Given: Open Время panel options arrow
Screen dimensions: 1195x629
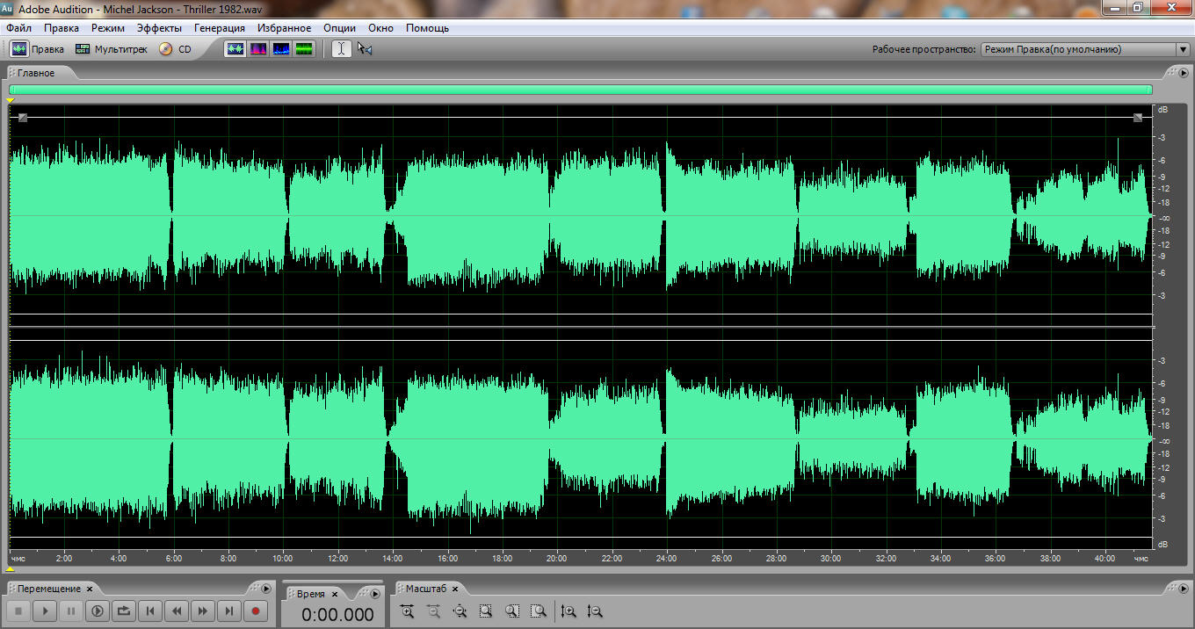Looking at the screenshot, I should [x=375, y=594].
